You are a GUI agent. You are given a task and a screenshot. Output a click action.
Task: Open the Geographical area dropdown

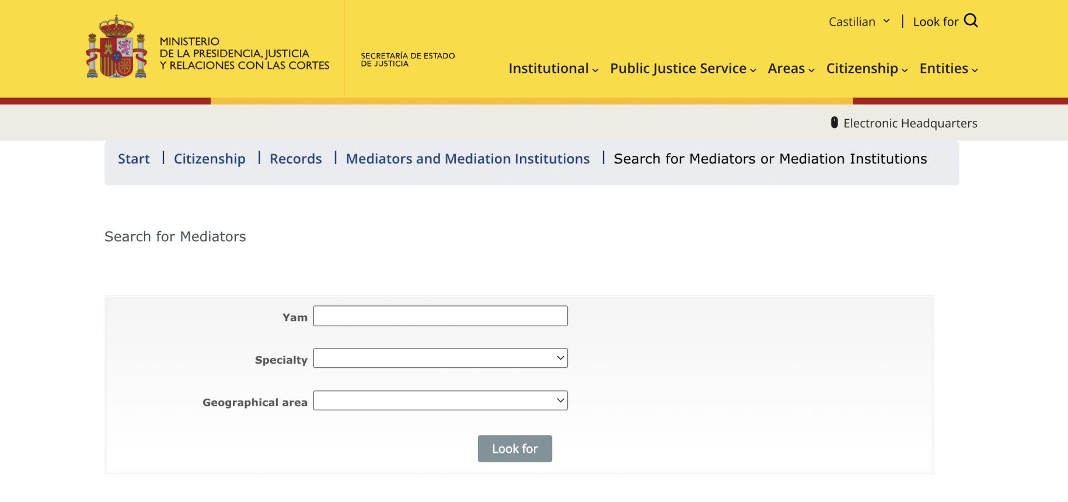tap(440, 401)
